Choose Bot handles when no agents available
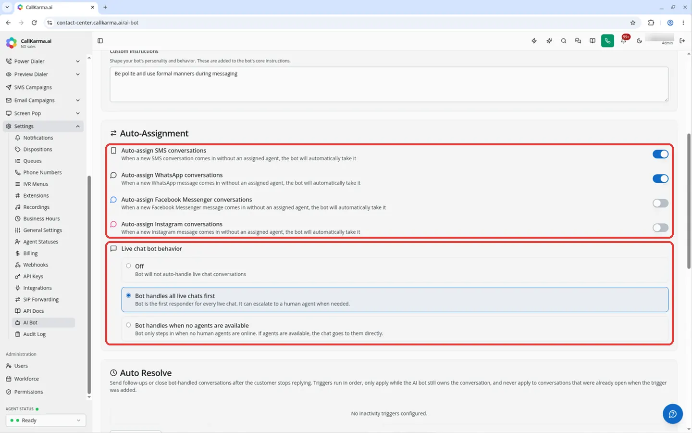The image size is (692, 433). [x=128, y=325]
